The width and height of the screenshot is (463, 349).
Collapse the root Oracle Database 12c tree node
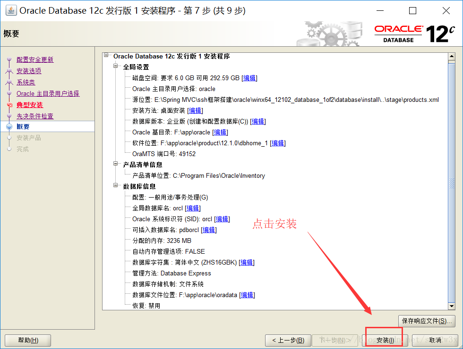pos(106,55)
